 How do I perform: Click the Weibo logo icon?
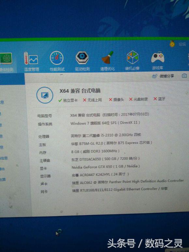click(x=154, y=76)
